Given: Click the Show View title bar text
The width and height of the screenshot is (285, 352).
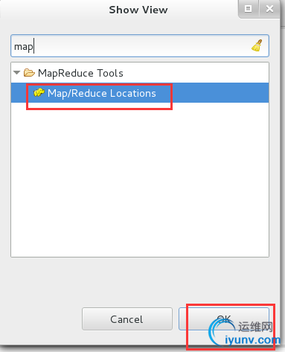Looking at the screenshot, I should pos(138,10).
